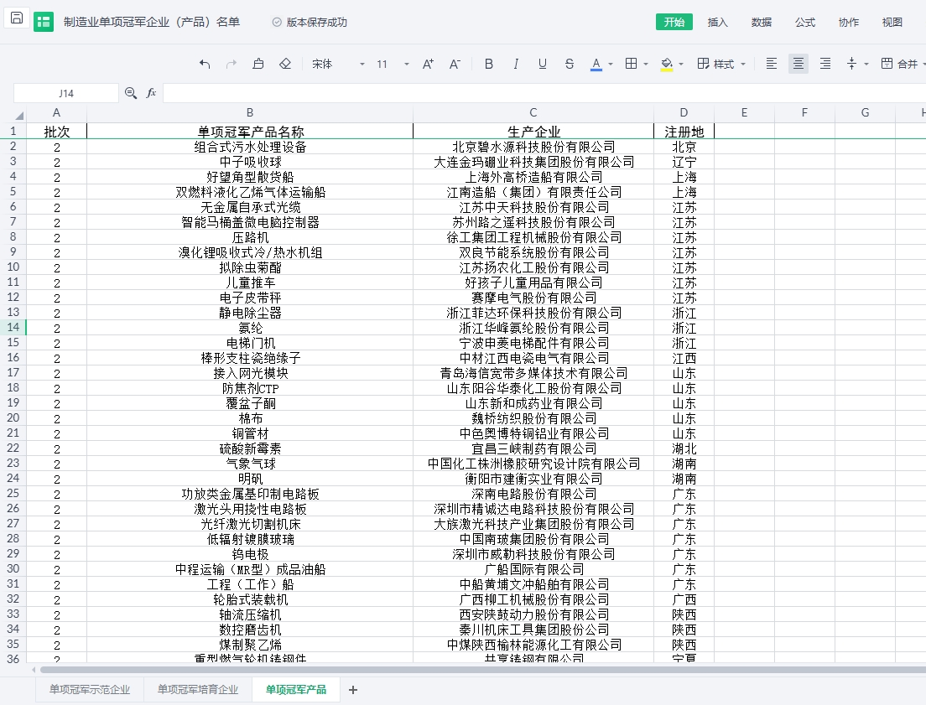Expand the borders dropdown arrow
The height and width of the screenshot is (705, 926).
(646, 65)
